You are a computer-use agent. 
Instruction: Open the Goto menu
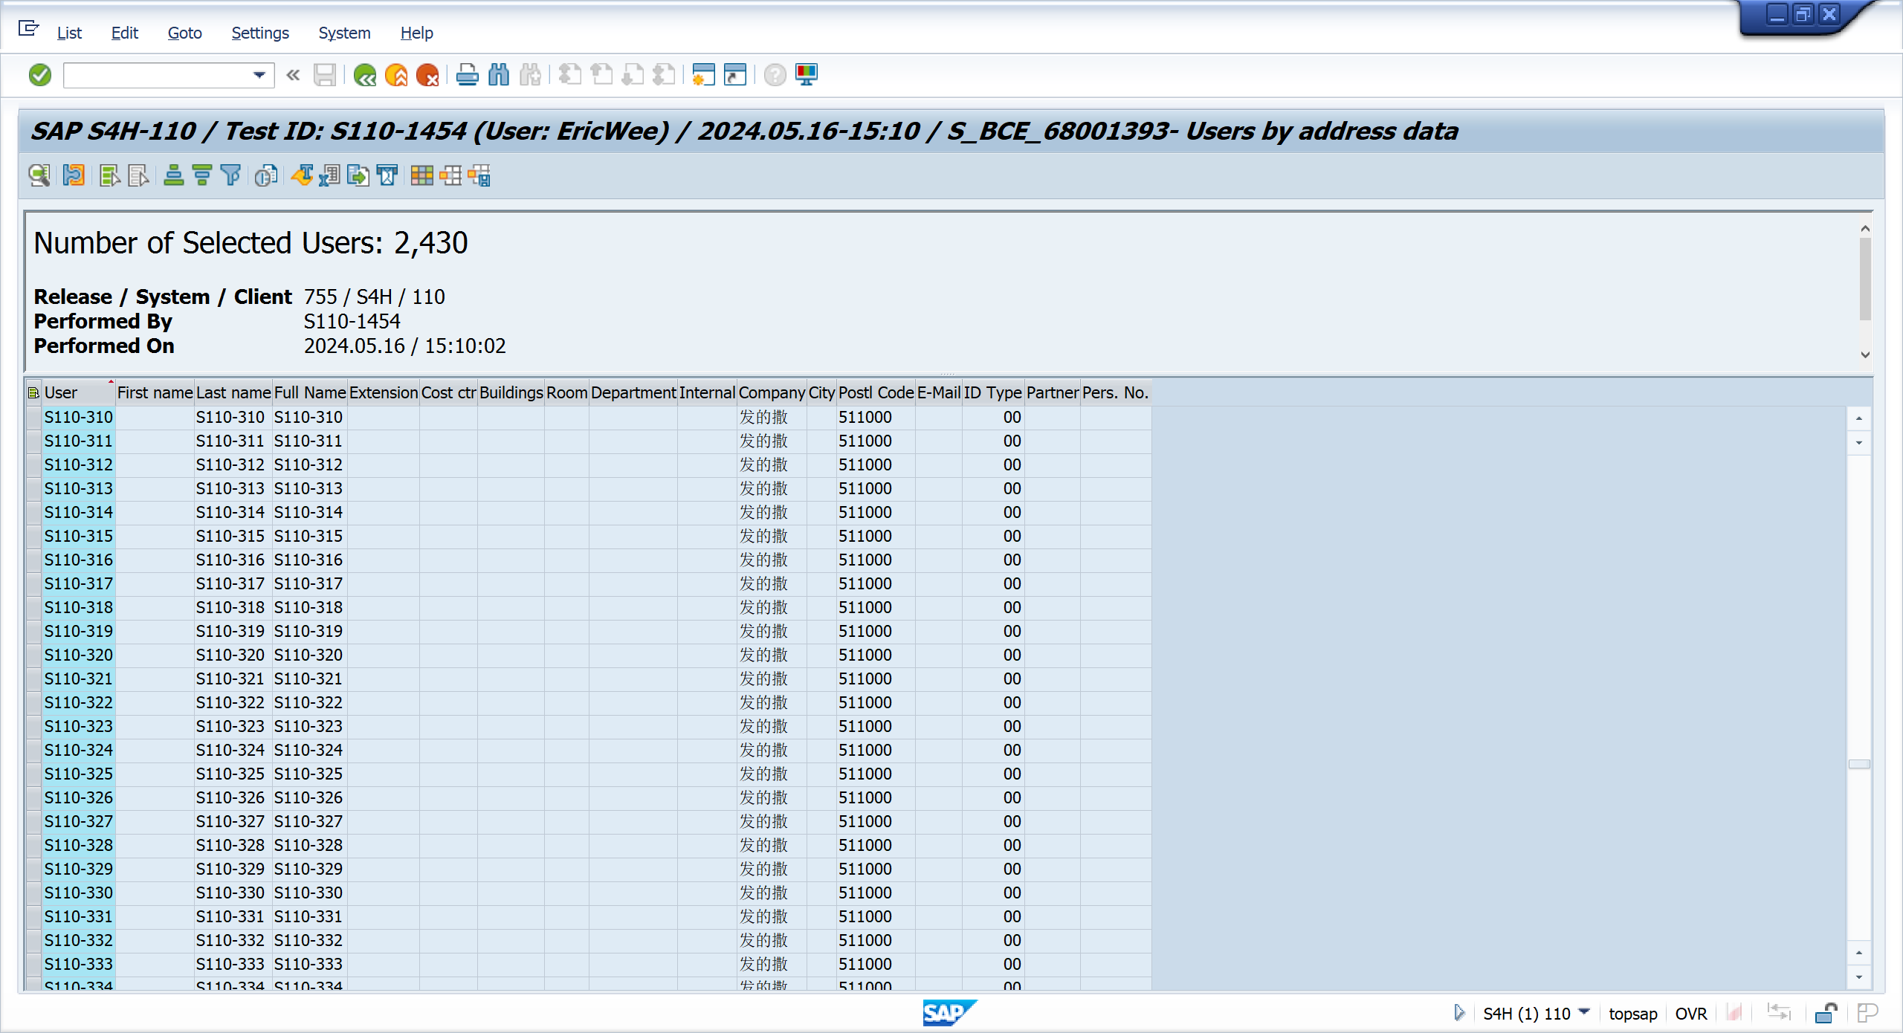tap(184, 33)
